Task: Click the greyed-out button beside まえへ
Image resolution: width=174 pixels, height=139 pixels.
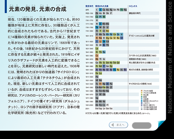Action: coord(142,126)
